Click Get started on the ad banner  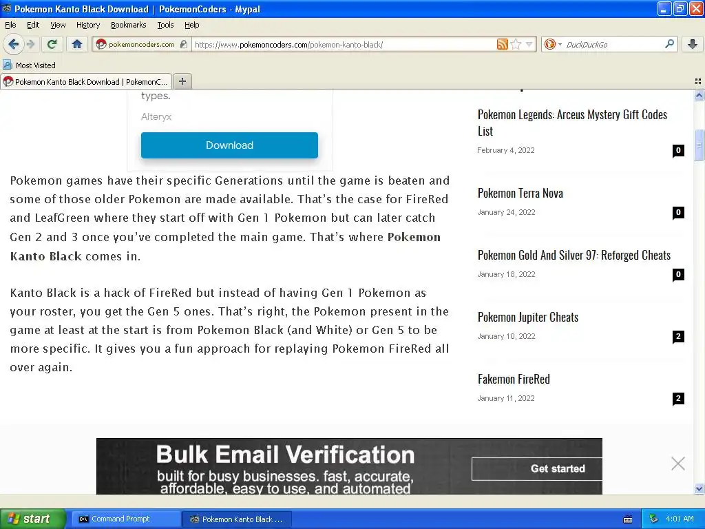point(537,468)
